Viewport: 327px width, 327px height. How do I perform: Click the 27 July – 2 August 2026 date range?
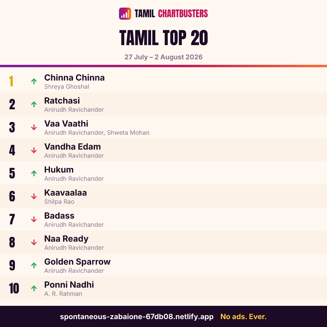pos(163,57)
